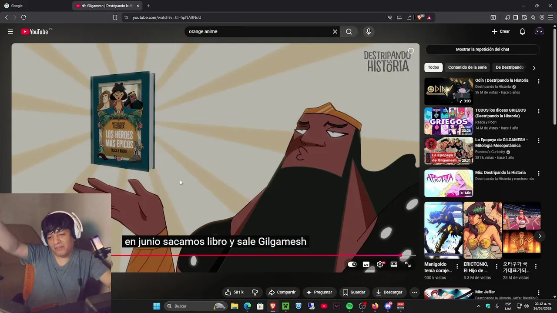Viewport: 557px width, 313px height.
Task: Seek on the red video progress bar
Action: (x=263, y=255)
